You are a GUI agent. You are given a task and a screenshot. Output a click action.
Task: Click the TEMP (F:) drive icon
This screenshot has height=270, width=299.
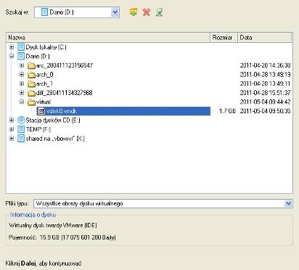pos(21,129)
